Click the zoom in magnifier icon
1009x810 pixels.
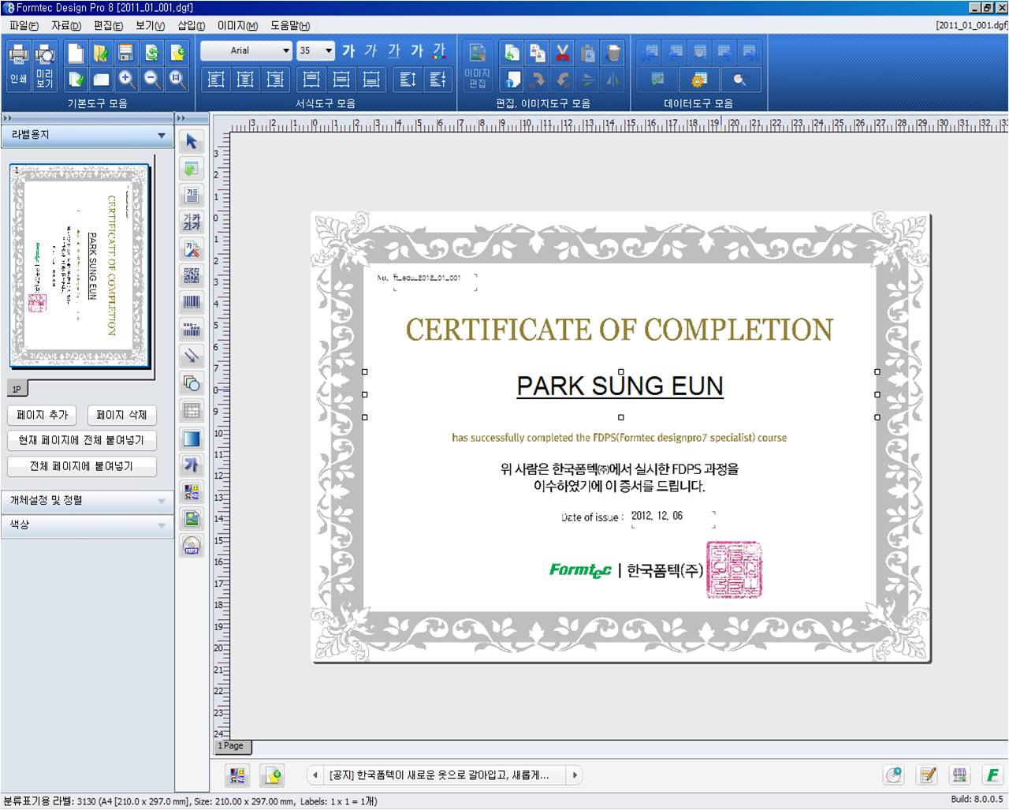126,79
